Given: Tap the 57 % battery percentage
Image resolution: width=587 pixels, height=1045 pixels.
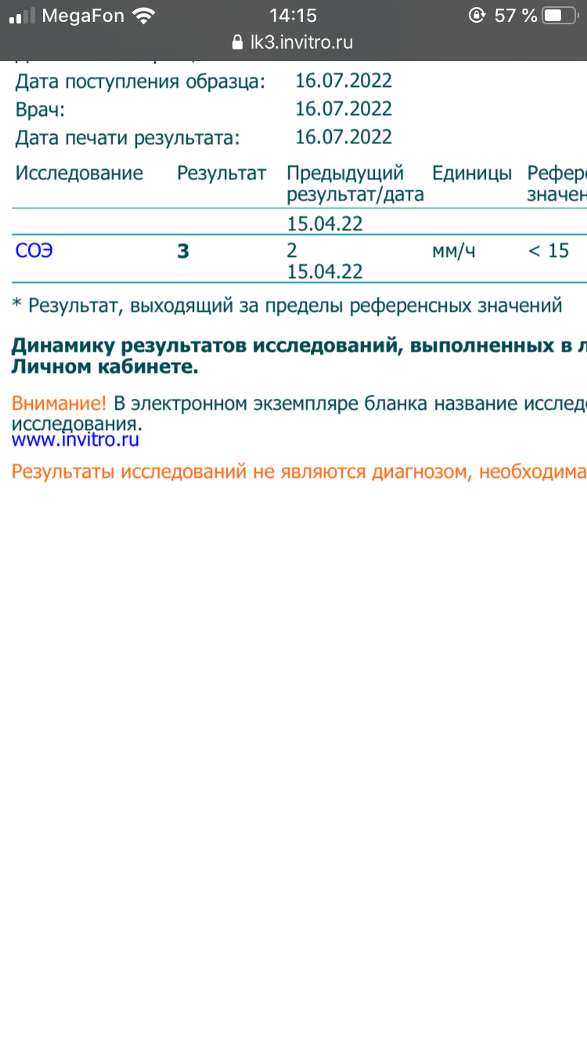Looking at the screenshot, I should point(516,16).
